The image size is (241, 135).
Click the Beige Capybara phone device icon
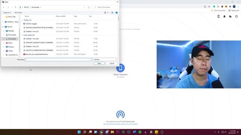(x=120, y=68)
